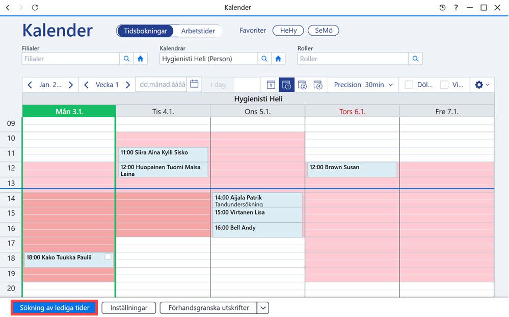
Task: Click home icon next to Kalendrar search
Action: [x=278, y=59]
